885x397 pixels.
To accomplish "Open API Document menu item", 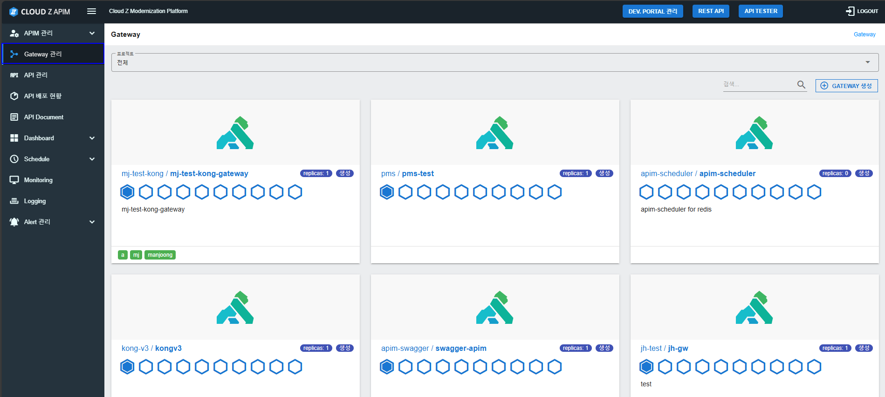I will click(53, 117).
